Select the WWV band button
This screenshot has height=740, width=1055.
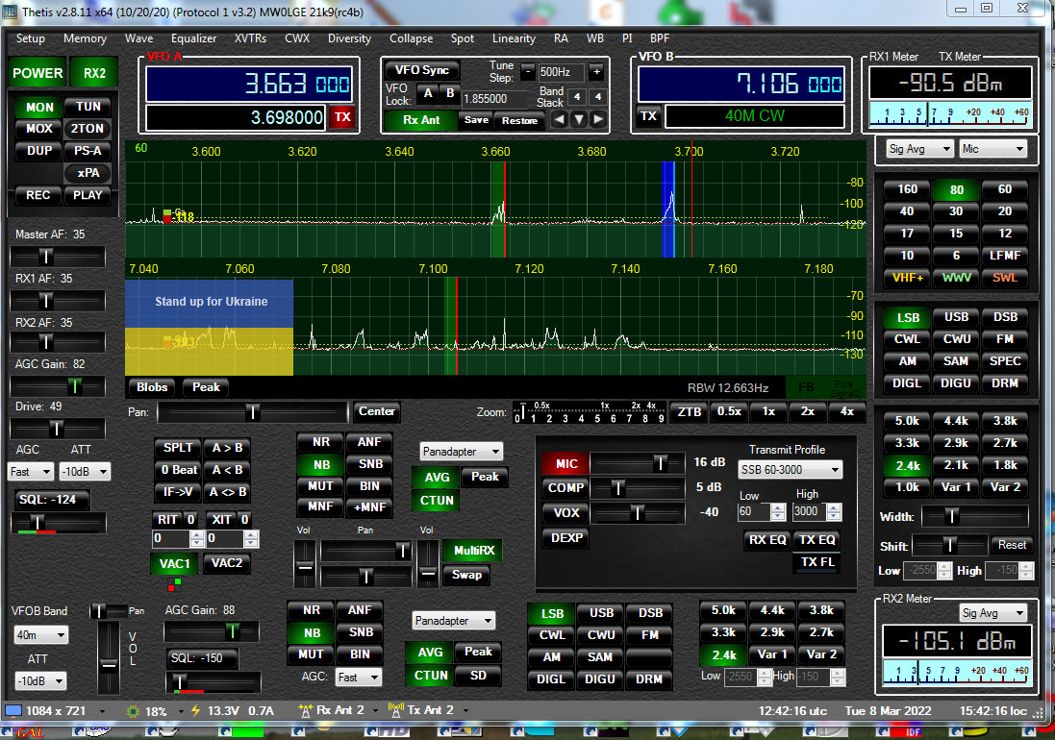[x=956, y=277]
